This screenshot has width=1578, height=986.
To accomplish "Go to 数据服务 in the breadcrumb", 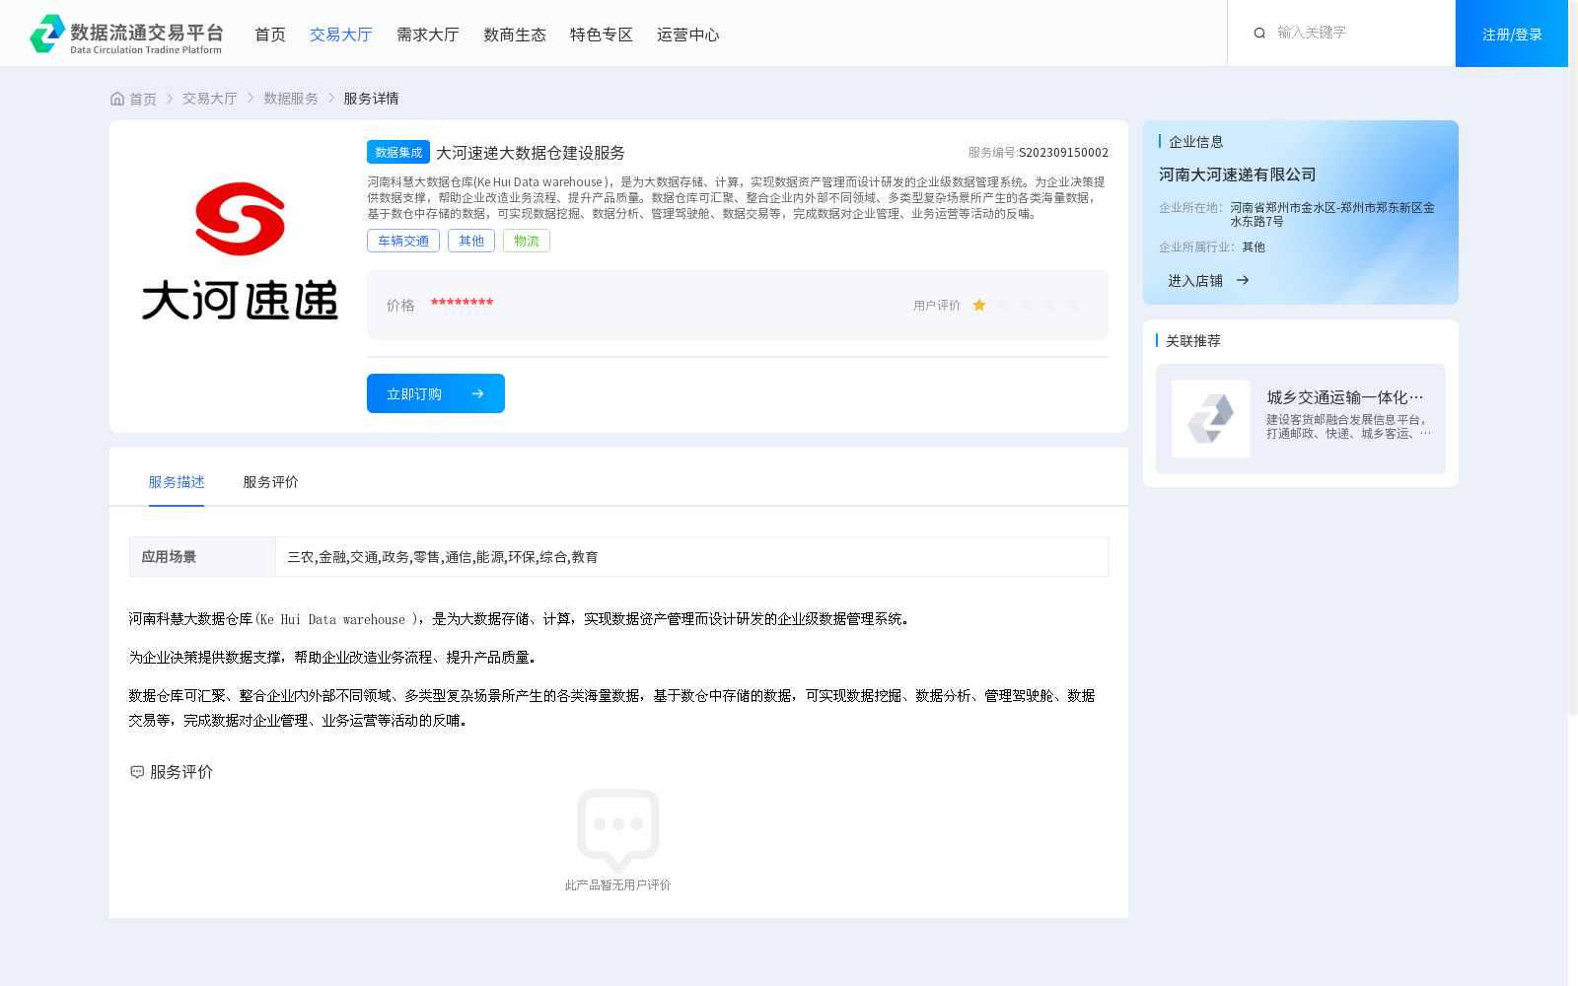I will pyautogui.click(x=291, y=99).
